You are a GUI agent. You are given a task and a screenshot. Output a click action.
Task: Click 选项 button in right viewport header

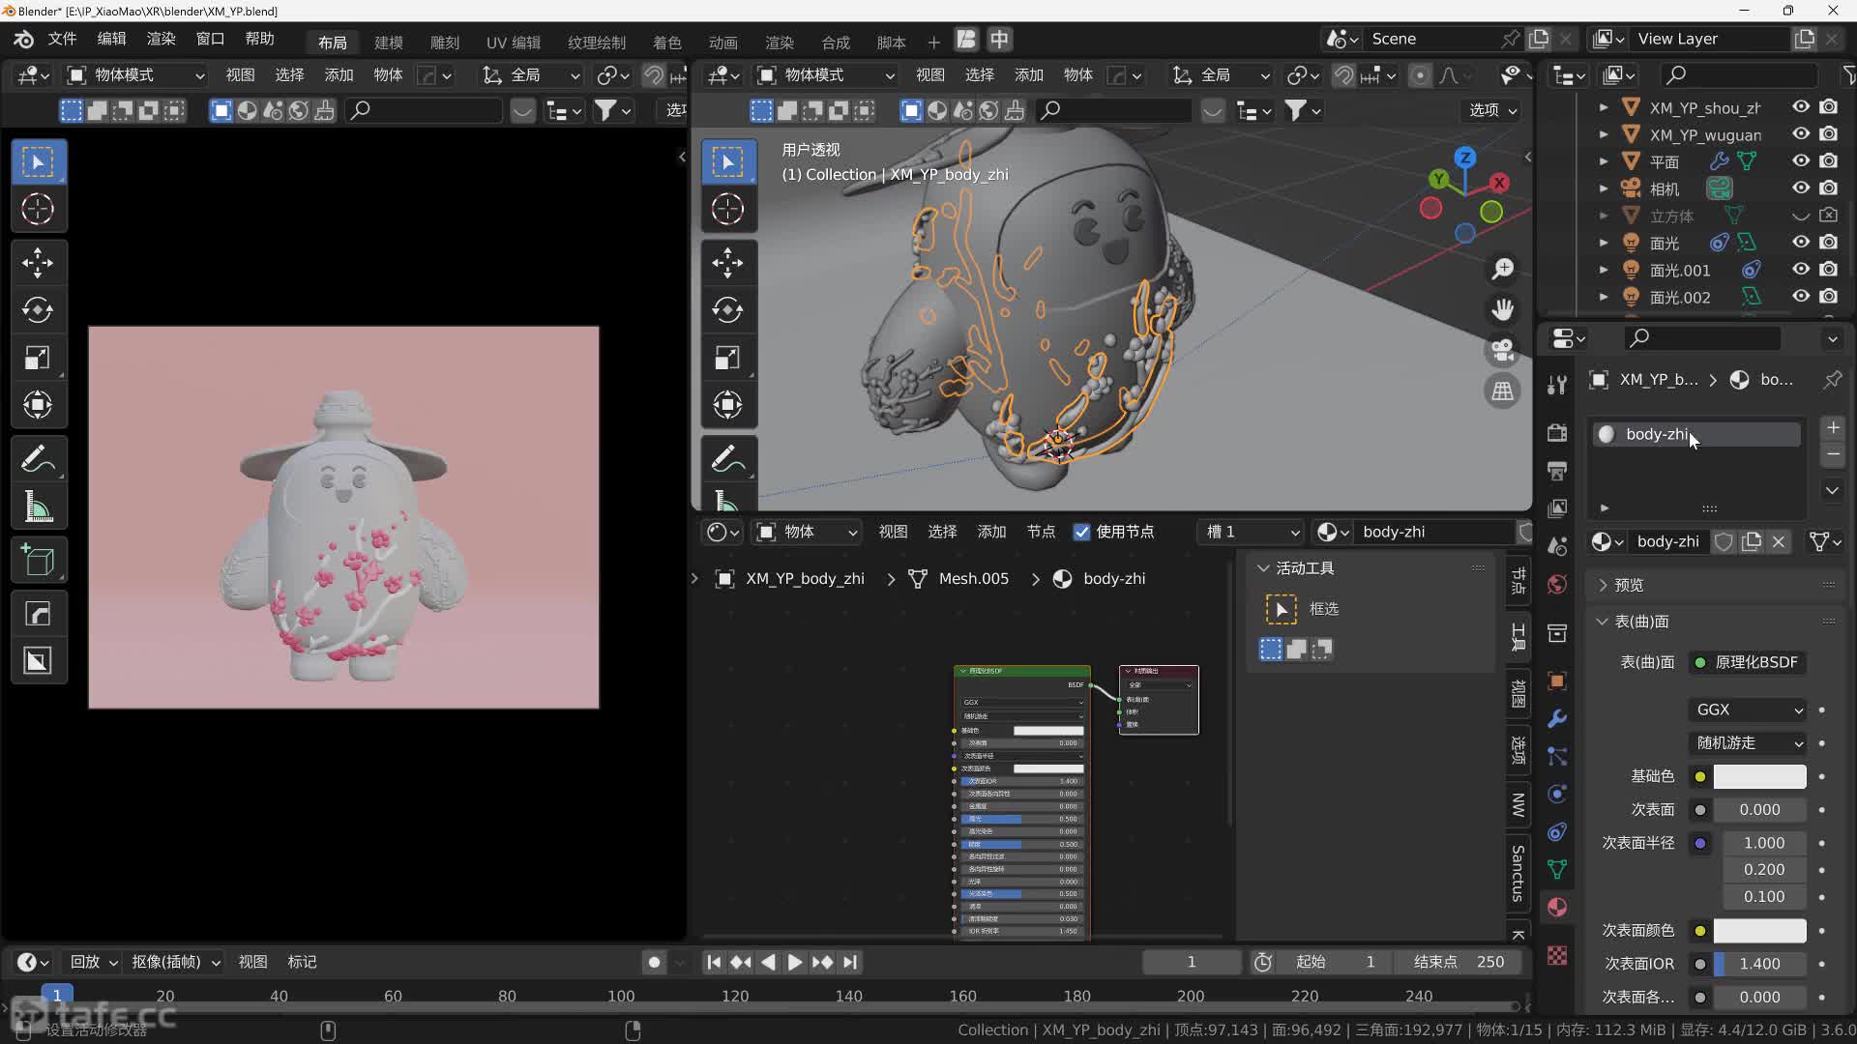click(1492, 110)
